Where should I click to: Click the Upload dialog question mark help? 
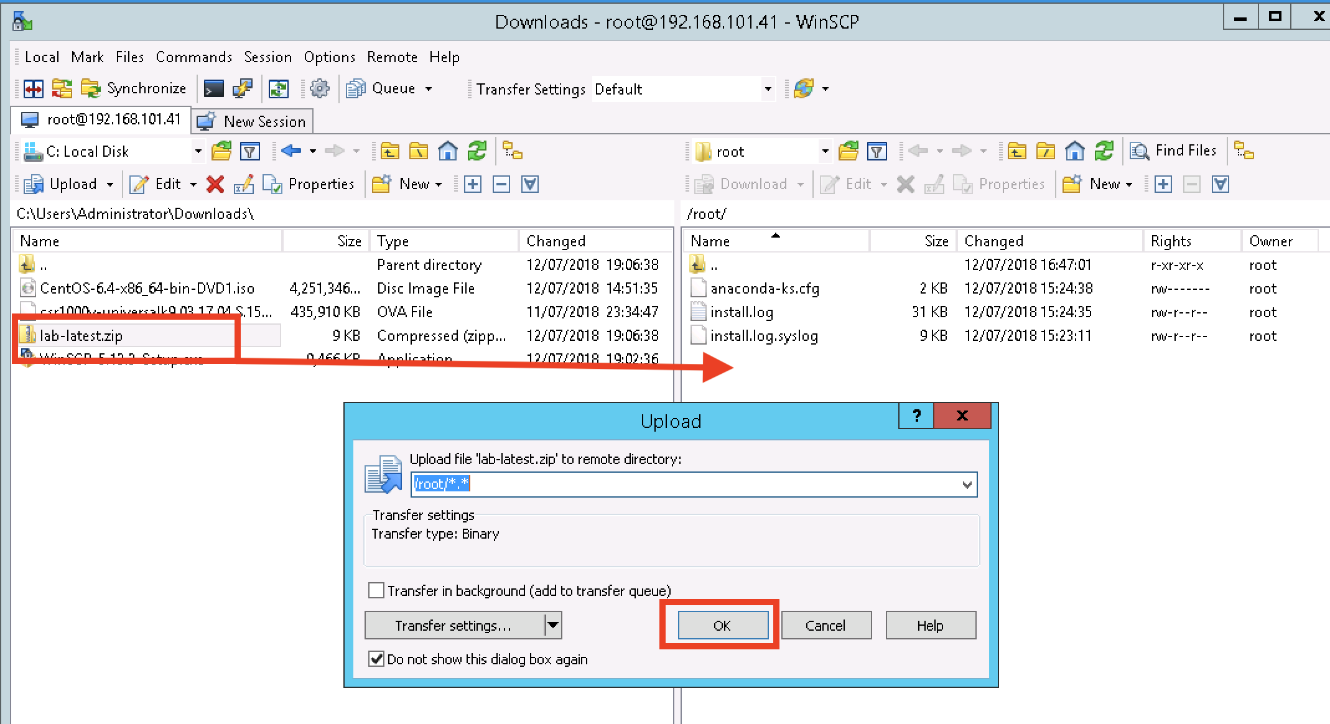click(916, 416)
